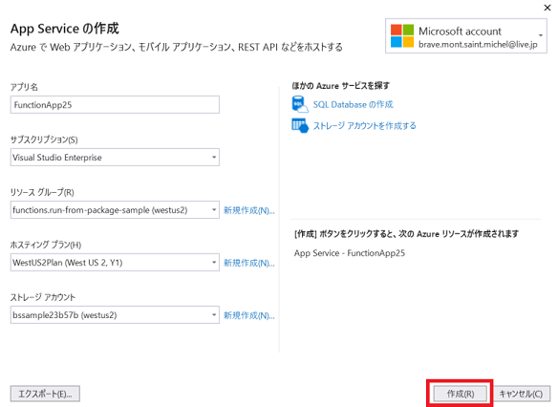The image size is (558, 407).
Task: Click the storage account table icon
Action: pyautogui.click(x=300, y=125)
